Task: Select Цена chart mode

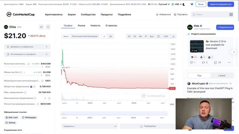Action: 66,36
